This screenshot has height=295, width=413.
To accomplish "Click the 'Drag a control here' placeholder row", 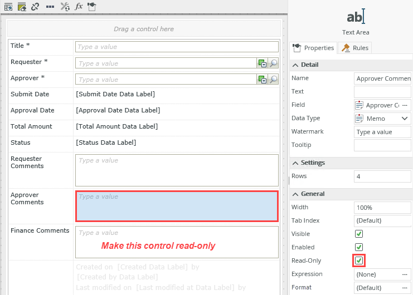I will pyautogui.click(x=144, y=28).
